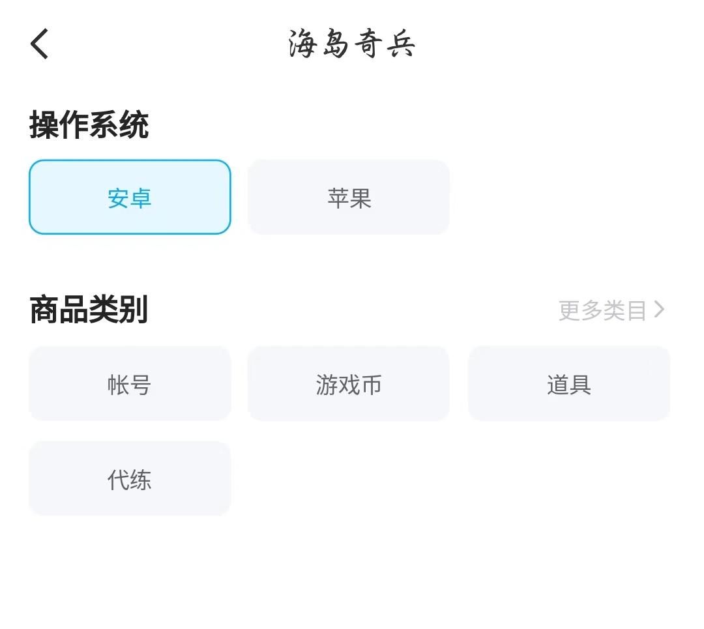Pick the 道具 items filter chip
This screenshot has height=629, width=704.
(x=568, y=384)
